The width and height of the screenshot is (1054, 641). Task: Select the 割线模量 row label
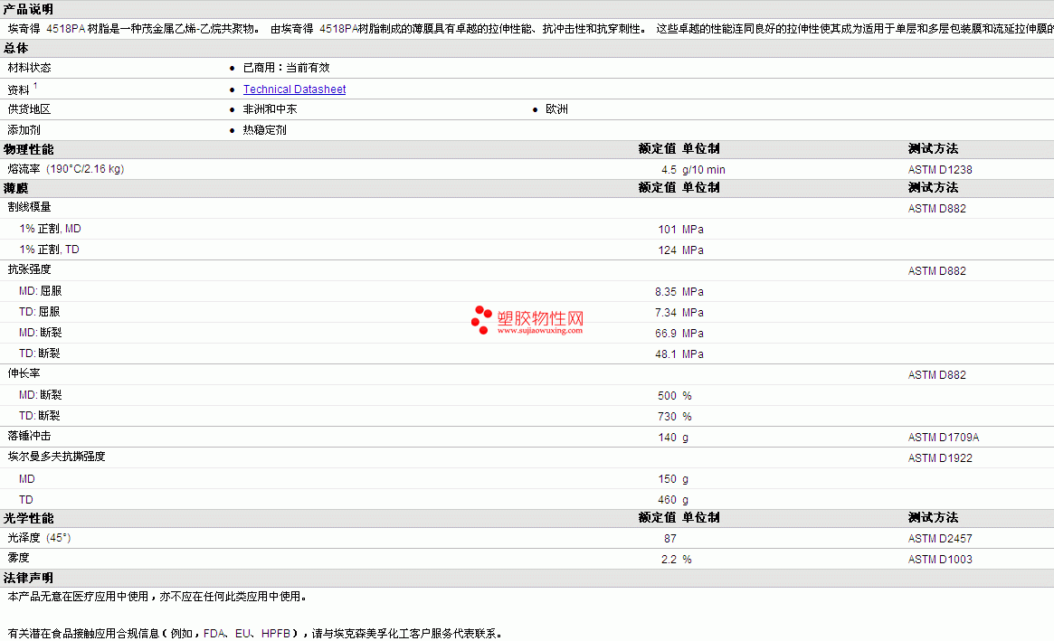[29, 207]
